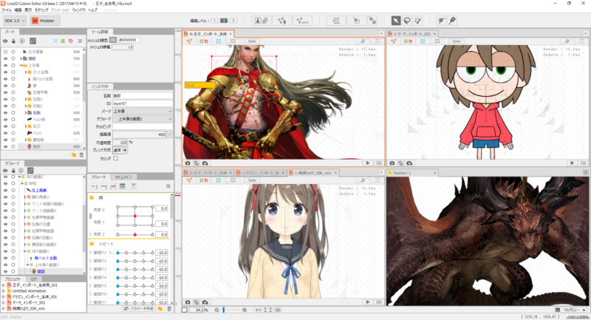Select the lasso selection tool
This screenshot has height=320, width=591.
click(407, 21)
